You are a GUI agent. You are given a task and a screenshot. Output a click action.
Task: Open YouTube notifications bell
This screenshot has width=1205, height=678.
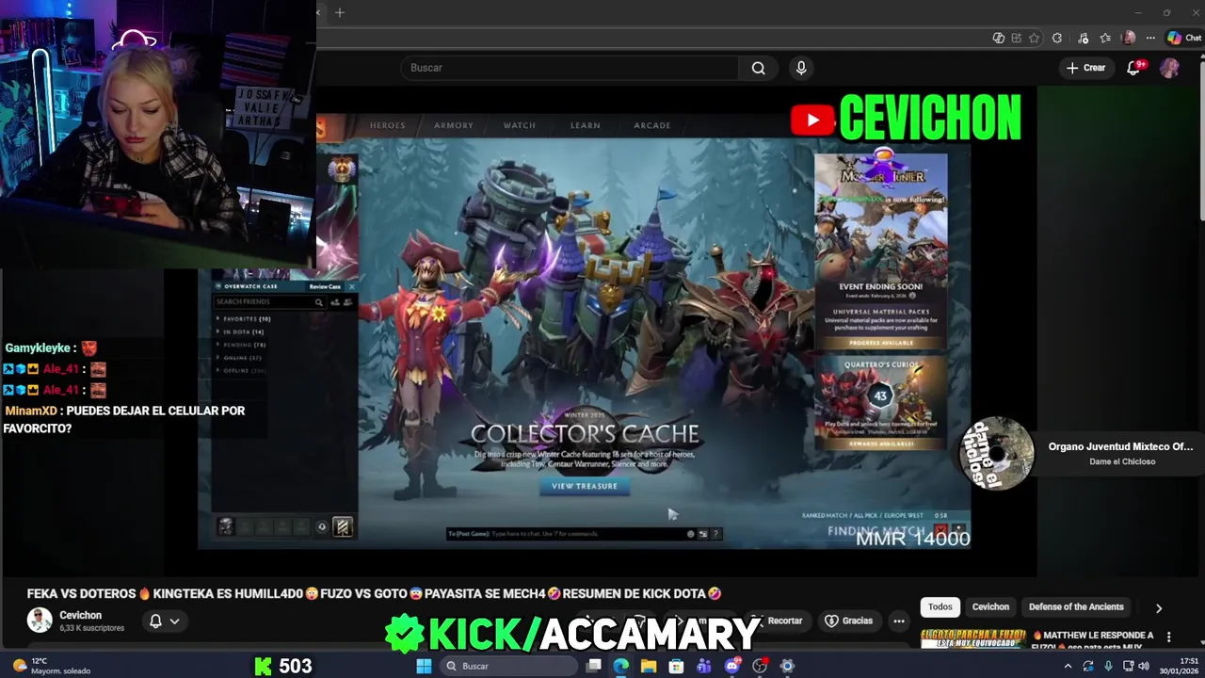coord(1134,68)
